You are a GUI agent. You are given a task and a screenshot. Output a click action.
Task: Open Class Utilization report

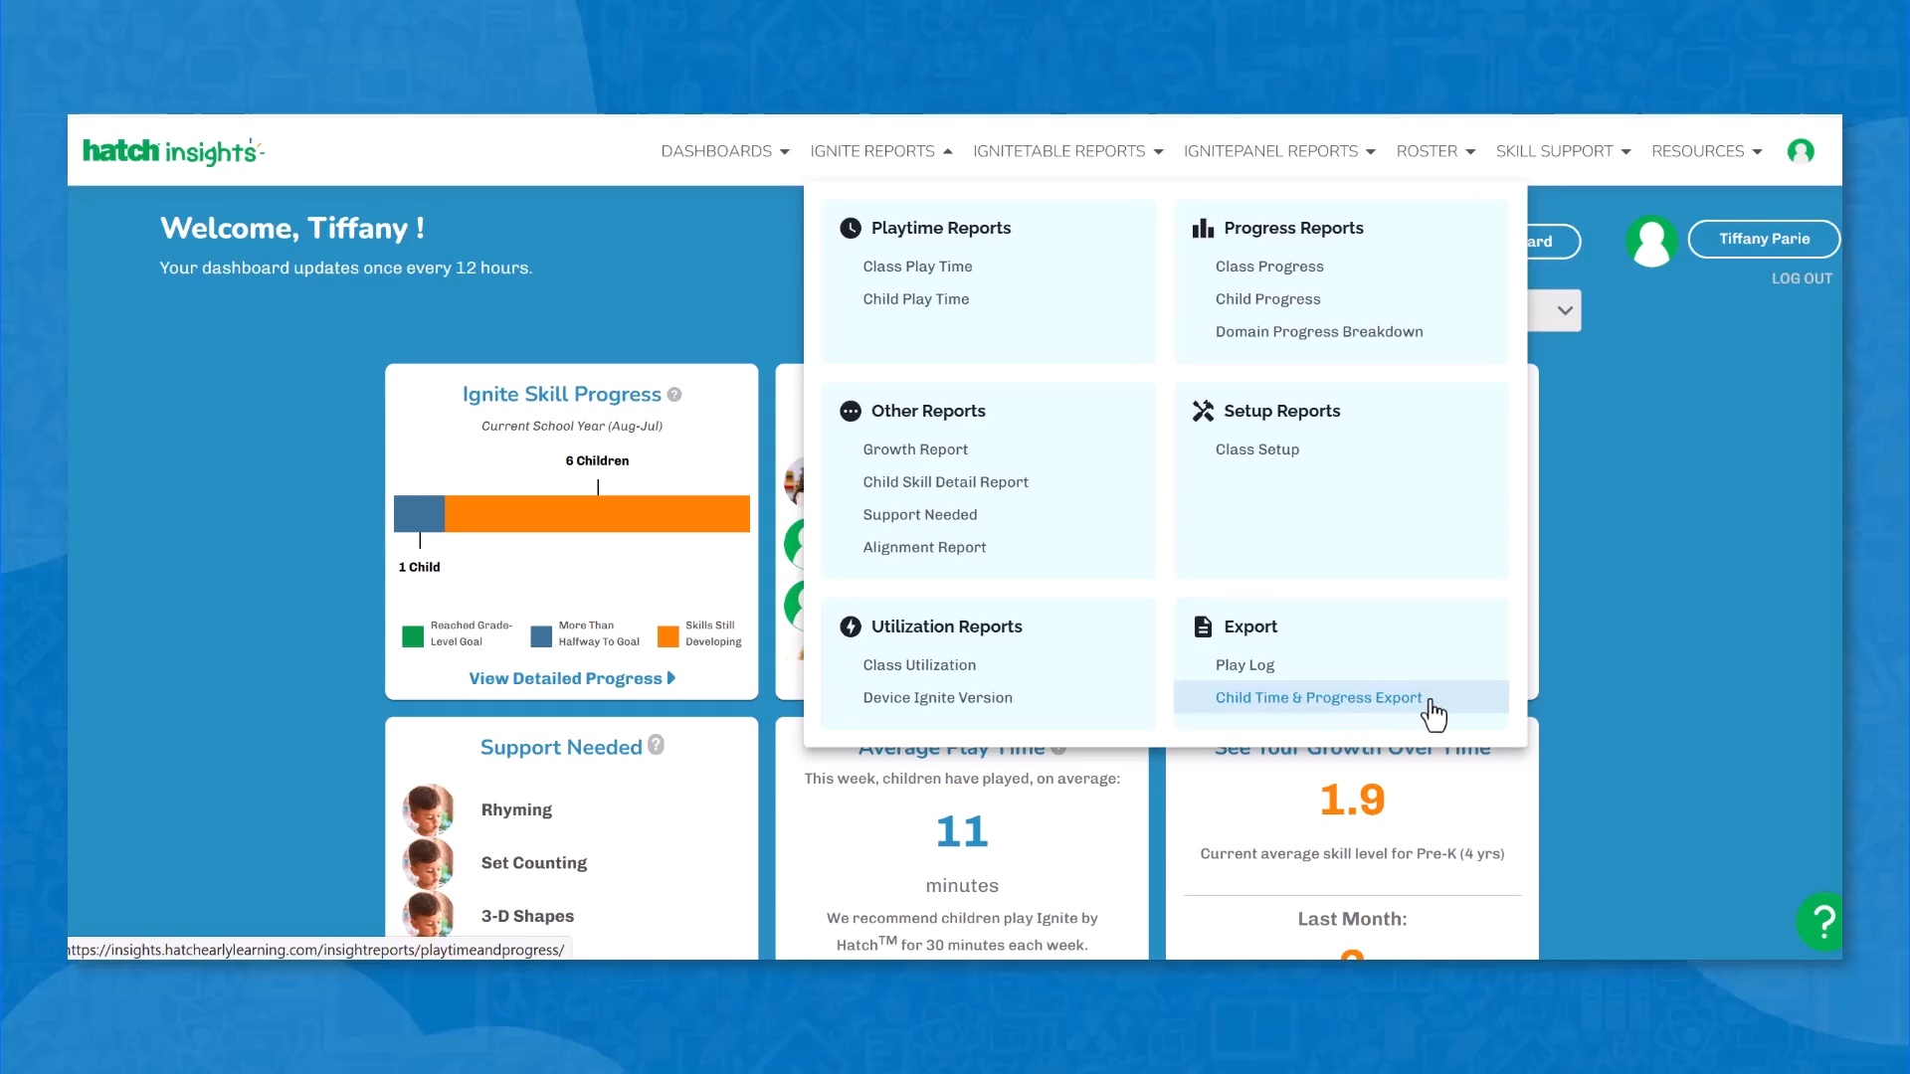click(919, 665)
